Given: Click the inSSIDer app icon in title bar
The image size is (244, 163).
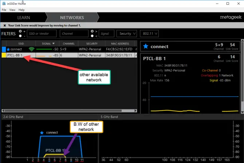Looking at the screenshot, I should pyautogui.click(x=4, y=3).
